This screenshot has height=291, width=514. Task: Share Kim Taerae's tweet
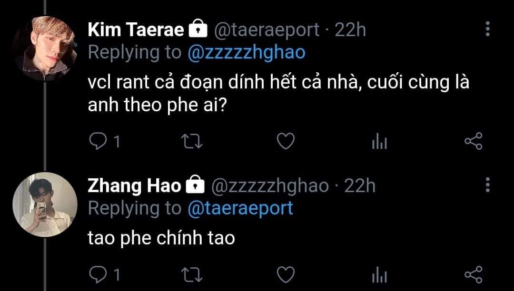click(x=474, y=141)
